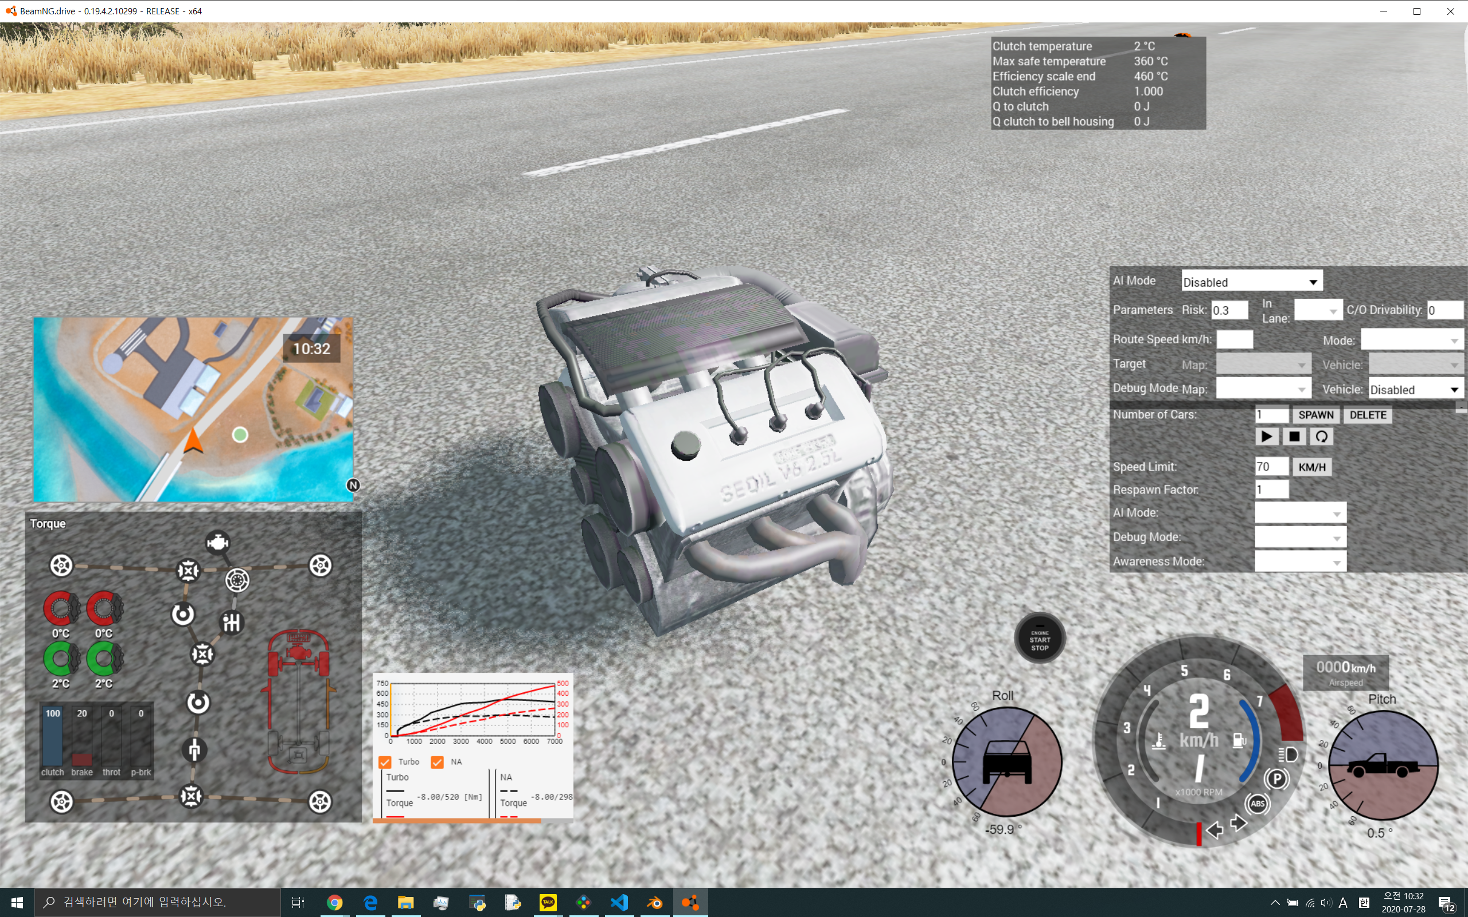Click the ABS indicator on the gauge
Viewport: 1468px width, 917px height.
(x=1258, y=804)
